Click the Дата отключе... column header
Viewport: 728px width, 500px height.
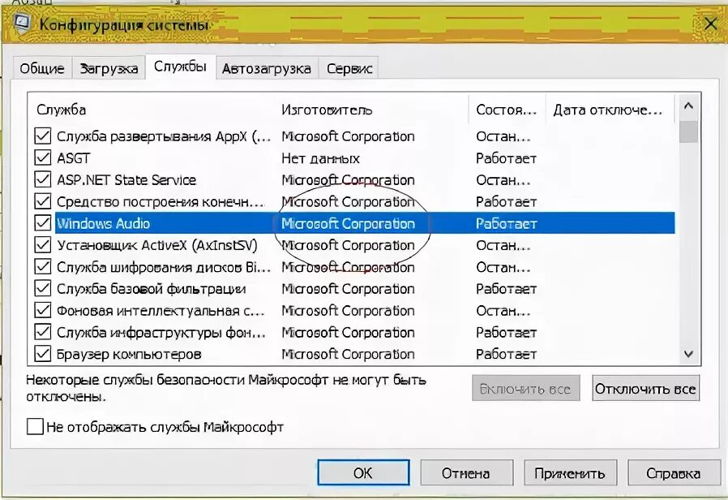(x=609, y=110)
